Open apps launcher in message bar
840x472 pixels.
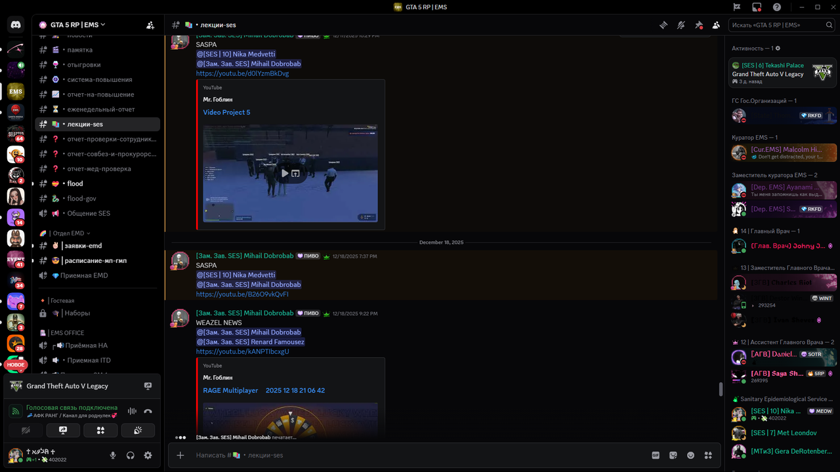(x=708, y=455)
